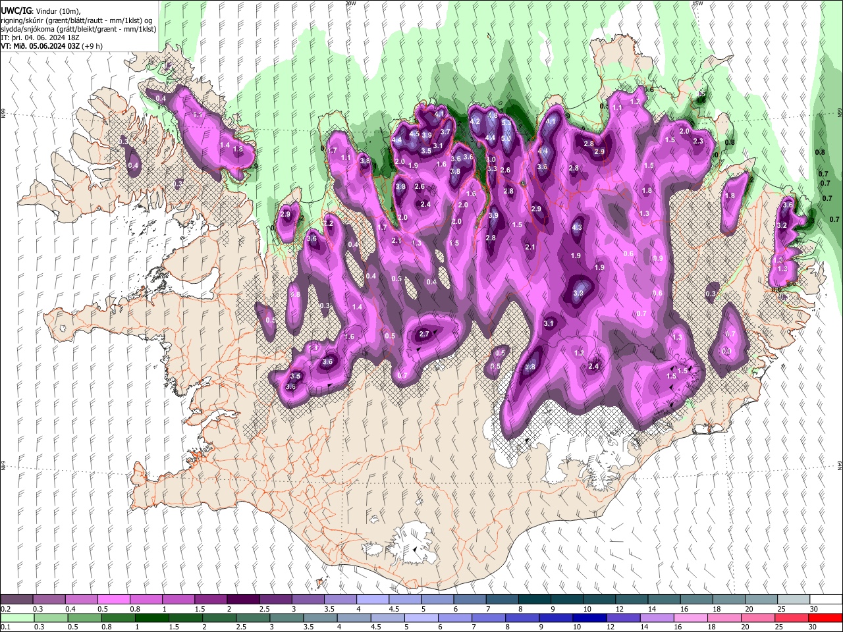
Task: Click the 15W longitude label
Action: 698,3
